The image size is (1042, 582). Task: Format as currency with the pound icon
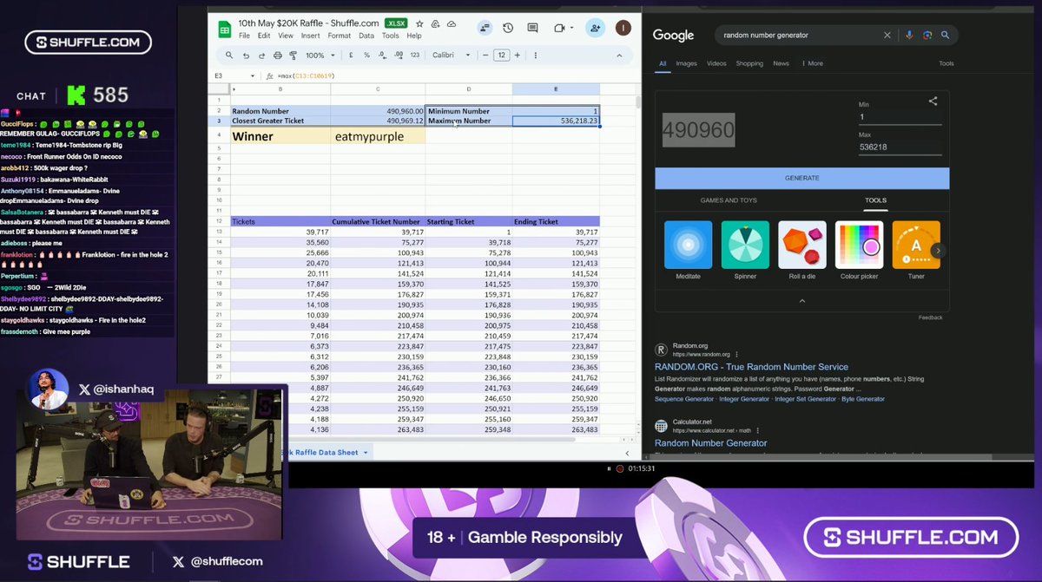[353, 56]
